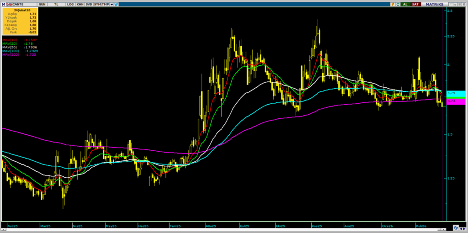Open the dropdown arrow after TMP

(x=112, y=4)
